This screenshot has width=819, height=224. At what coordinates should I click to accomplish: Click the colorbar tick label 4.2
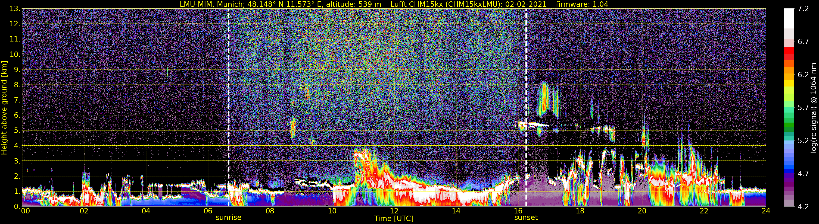pos(803,207)
